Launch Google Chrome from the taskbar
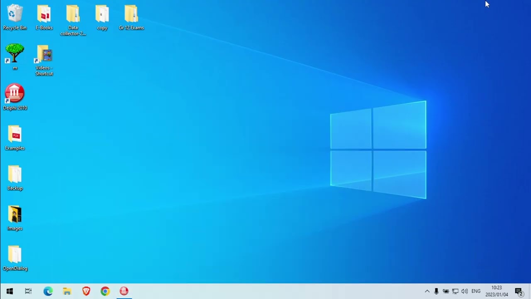This screenshot has height=299, width=531. (x=105, y=291)
